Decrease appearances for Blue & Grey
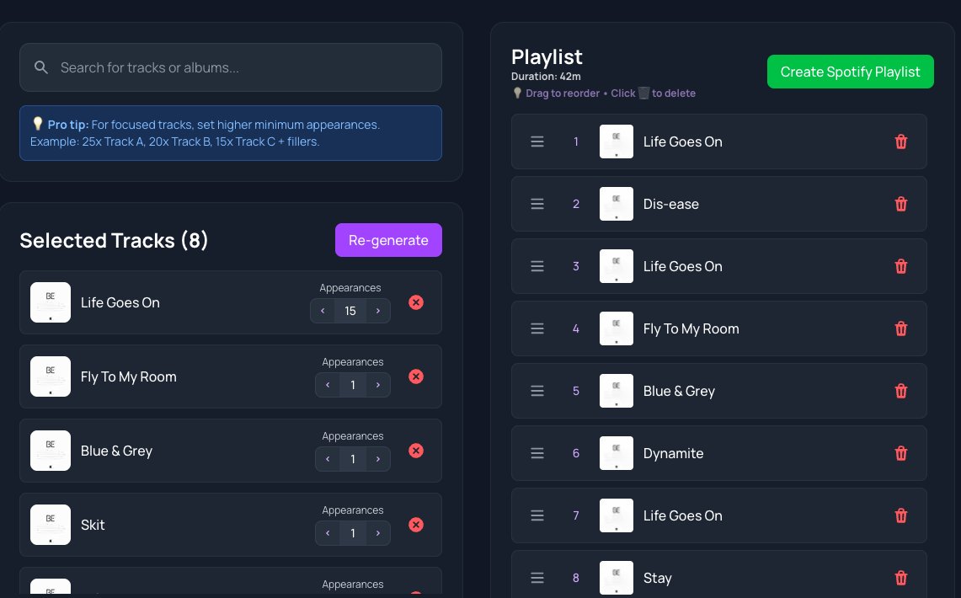The height and width of the screenshot is (598, 961). point(328,459)
